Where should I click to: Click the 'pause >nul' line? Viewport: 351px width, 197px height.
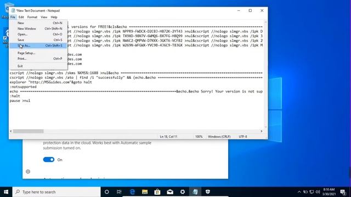(x=20, y=101)
